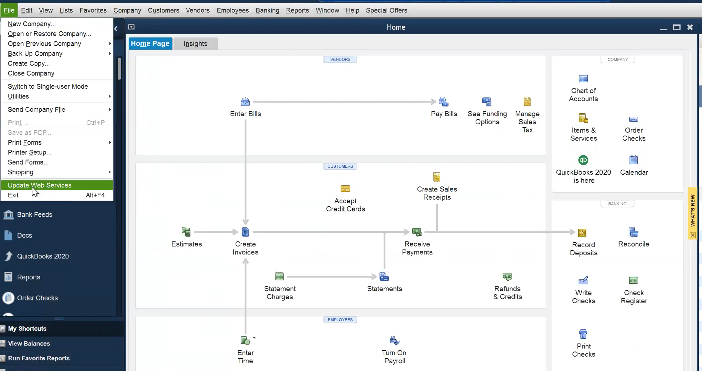Expand Send Company File submenu
702x371 pixels.
click(x=57, y=109)
